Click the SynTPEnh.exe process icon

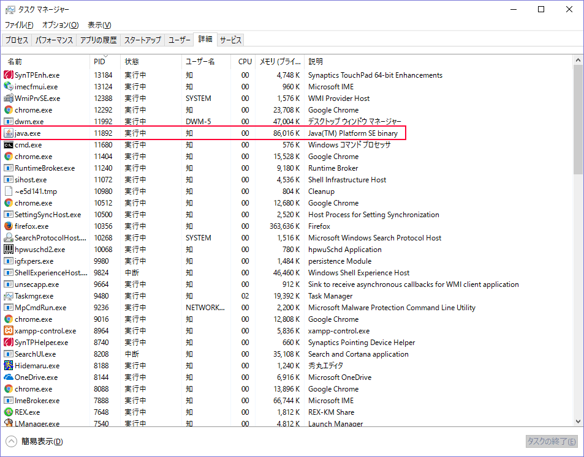tap(9, 75)
